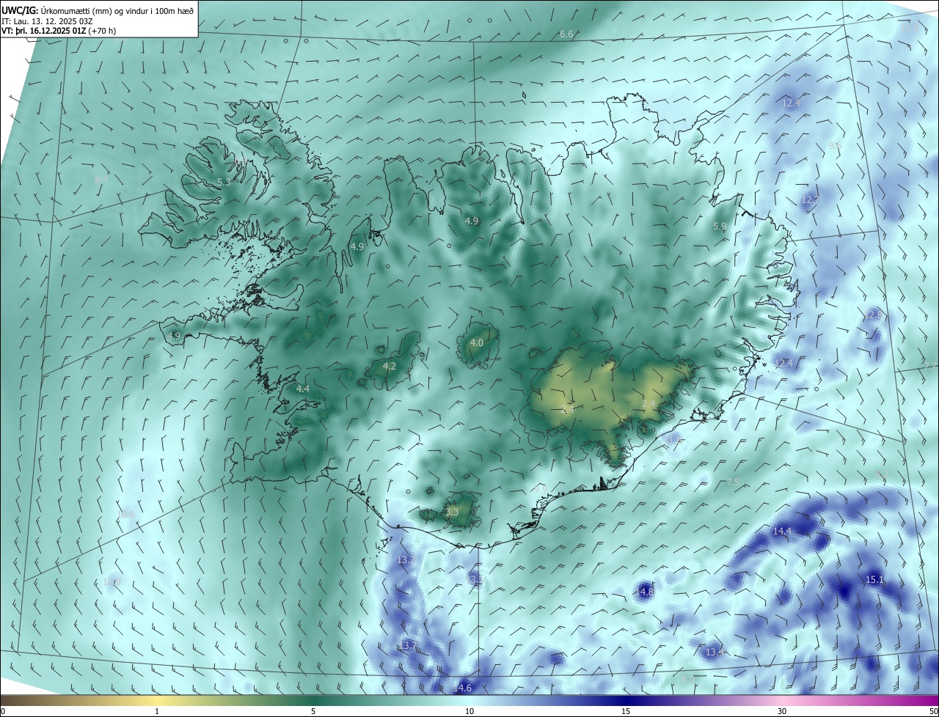
Task: Click the 15.1 value label
Action: pyautogui.click(x=875, y=579)
